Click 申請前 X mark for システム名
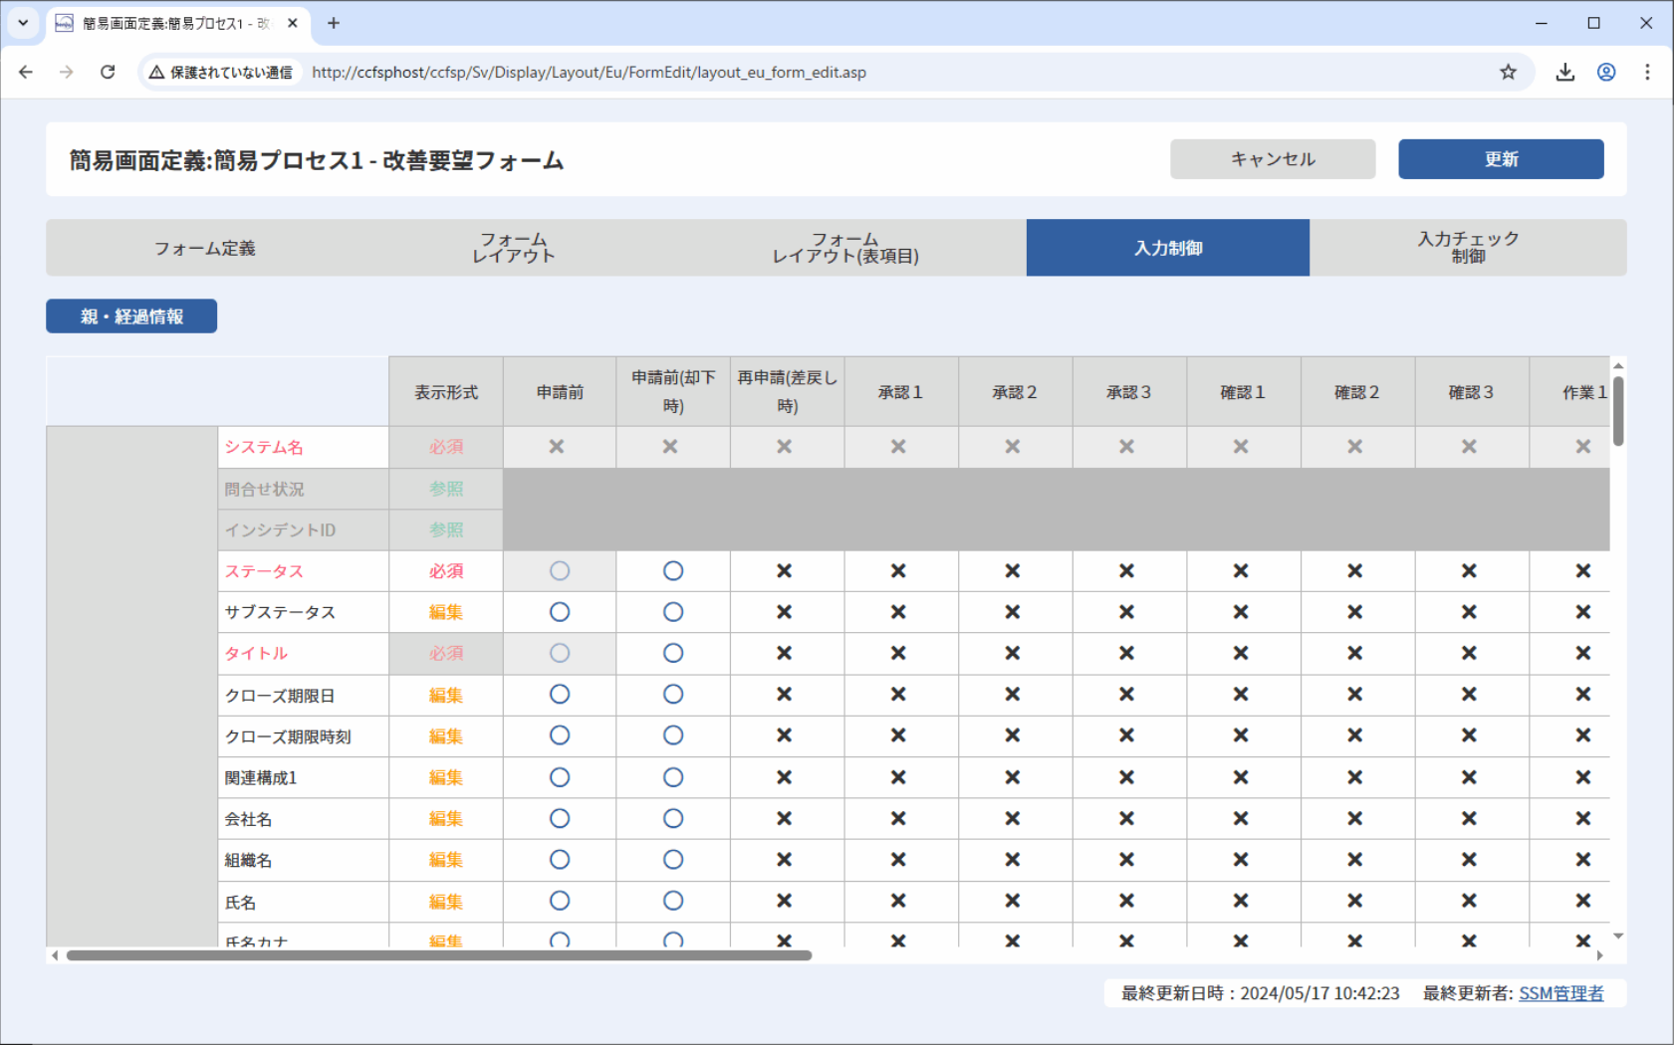Image resolution: width=1675 pixels, height=1045 pixels. 557,447
